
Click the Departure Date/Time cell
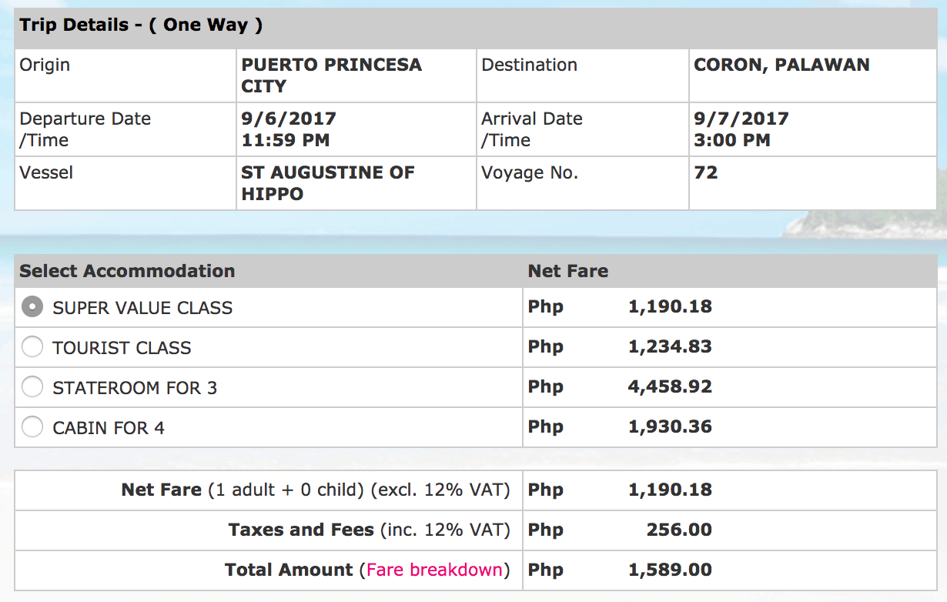pyautogui.click(x=85, y=129)
